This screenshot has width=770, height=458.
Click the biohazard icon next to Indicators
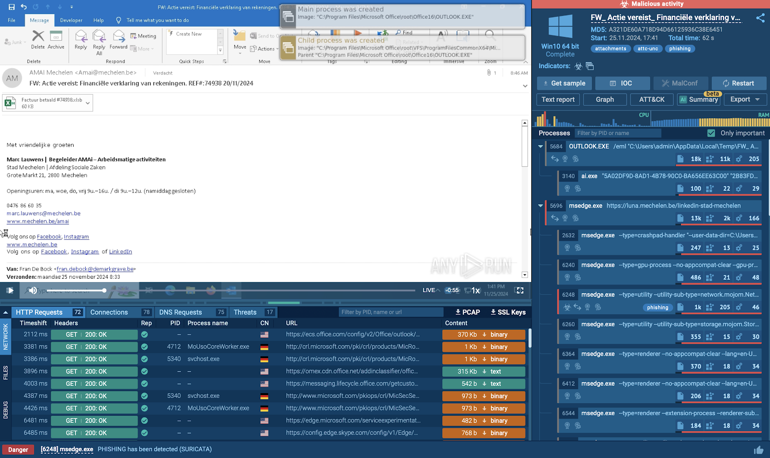578,66
